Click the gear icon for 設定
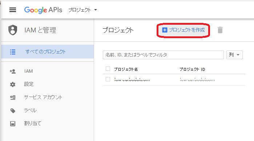The image size is (254, 141). [x=13, y=84]
